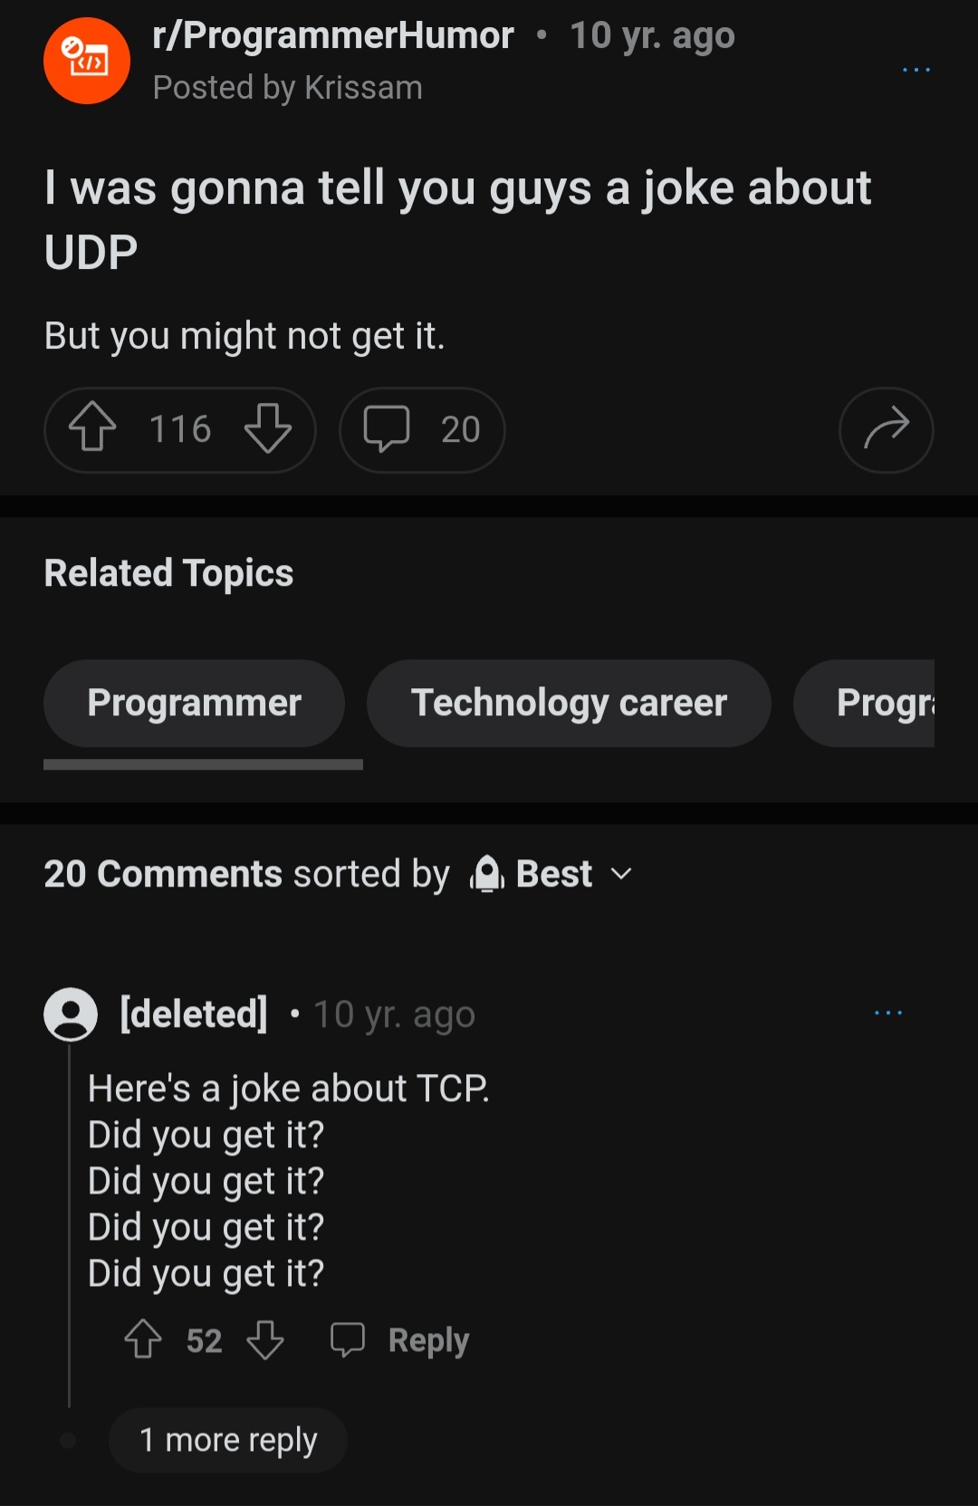This screenshot has width=978, height=1506.
Task: Collapse the comment thread line
Action: 69,1223
